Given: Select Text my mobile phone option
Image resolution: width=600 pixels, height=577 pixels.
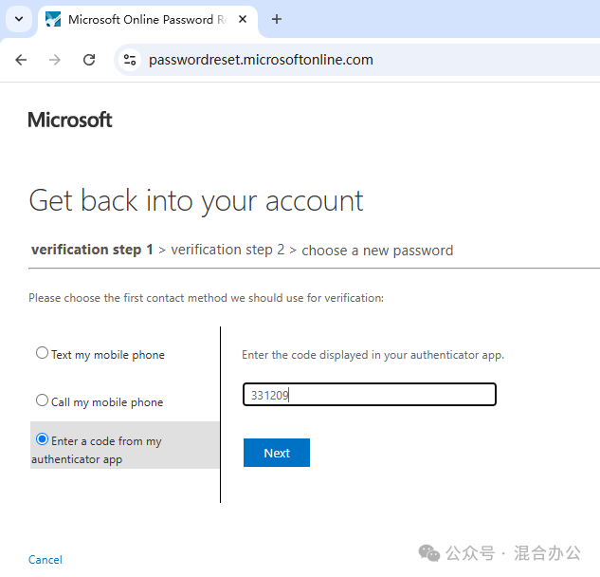Looking at the screenshot, I should 42,352.
